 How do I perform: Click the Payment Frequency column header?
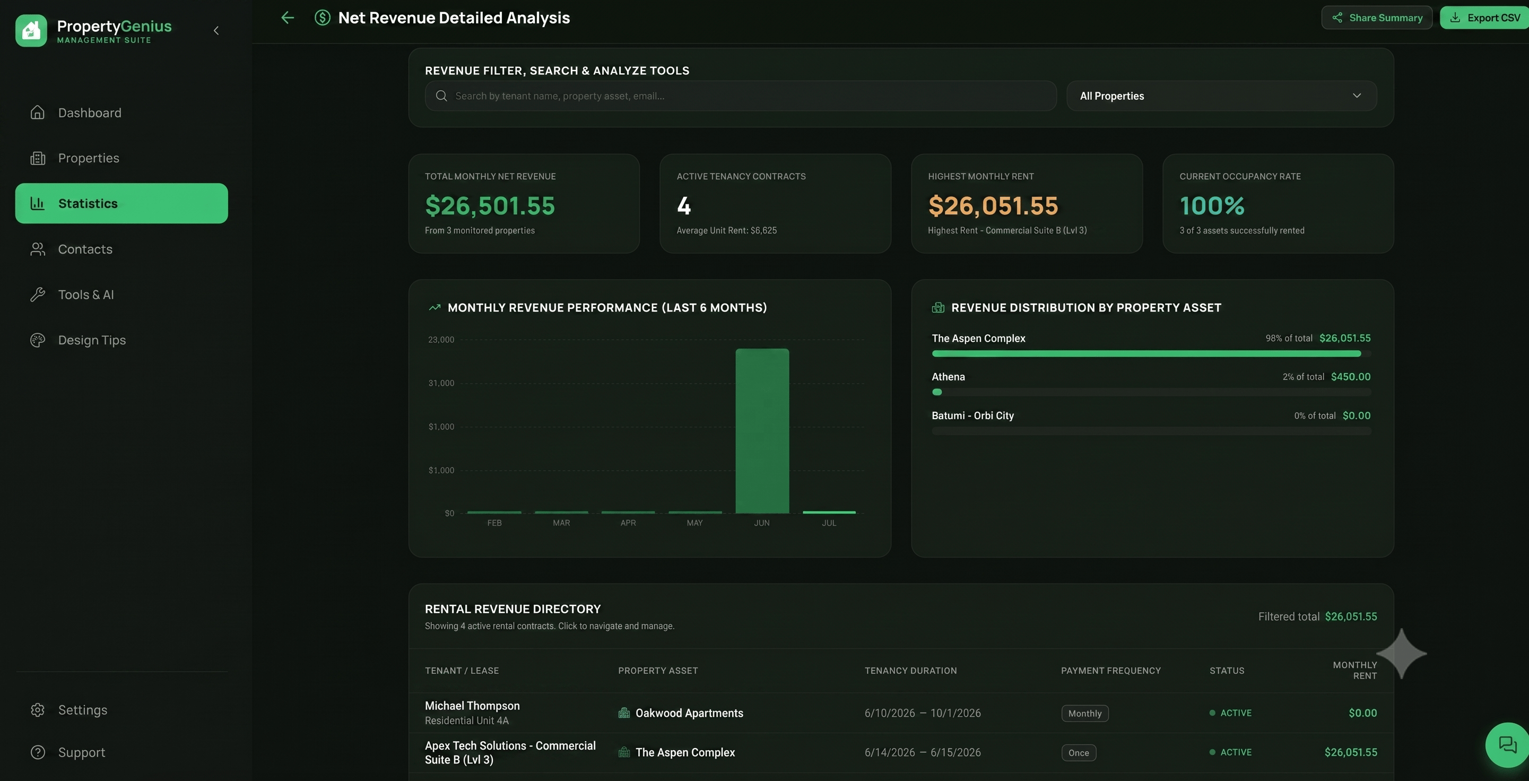1110,671
